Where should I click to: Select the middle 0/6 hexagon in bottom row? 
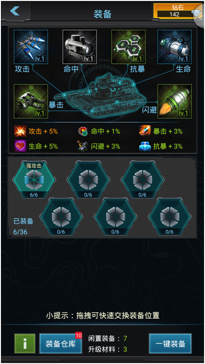(115, 216)
